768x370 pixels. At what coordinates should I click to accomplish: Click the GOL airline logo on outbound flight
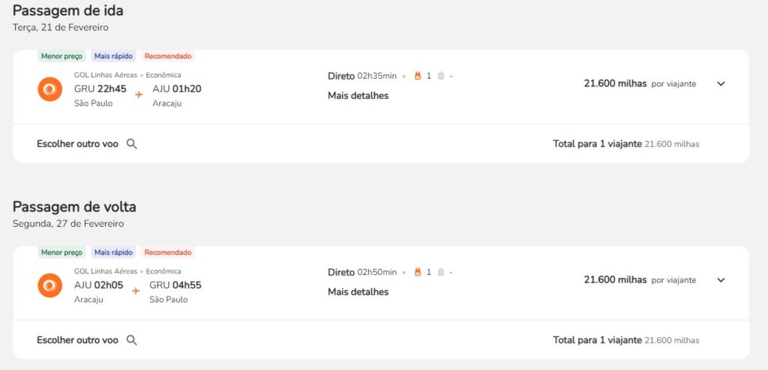click(x=50, y=89)
